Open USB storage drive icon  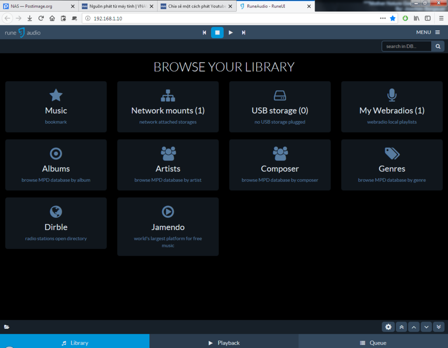coord(280,96)
